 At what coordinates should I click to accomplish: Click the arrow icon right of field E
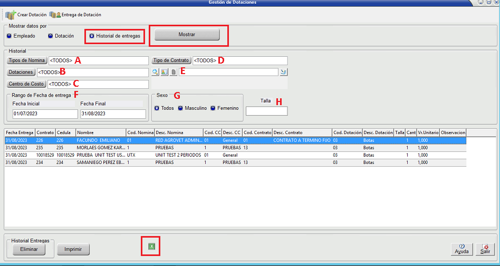284,73
